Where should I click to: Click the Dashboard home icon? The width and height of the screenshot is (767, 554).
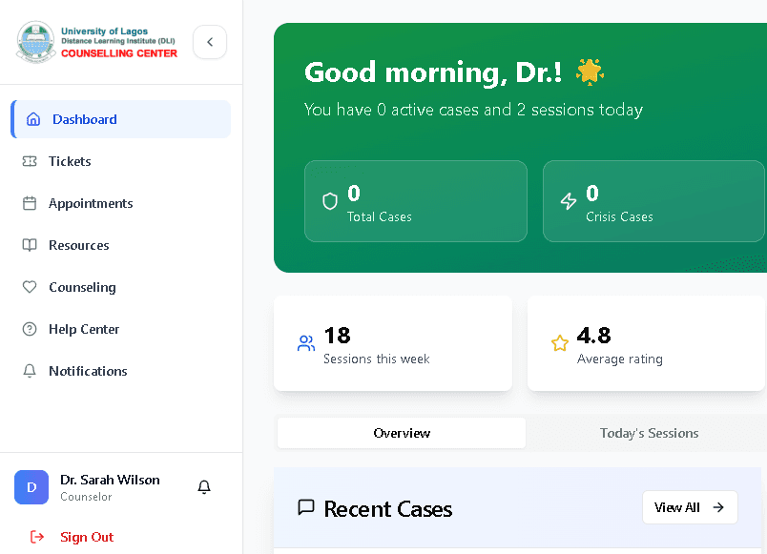(33, 119)
